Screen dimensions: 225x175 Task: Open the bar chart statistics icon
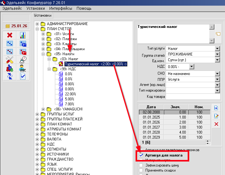tap(23, 35)
